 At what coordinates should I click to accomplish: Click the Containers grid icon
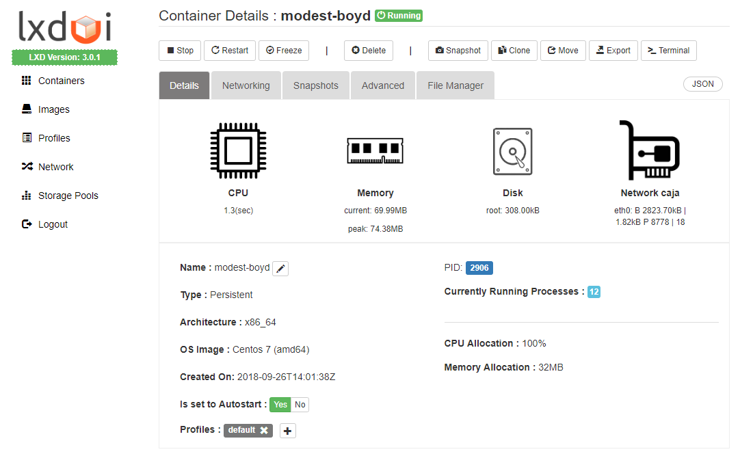(27, 81)
